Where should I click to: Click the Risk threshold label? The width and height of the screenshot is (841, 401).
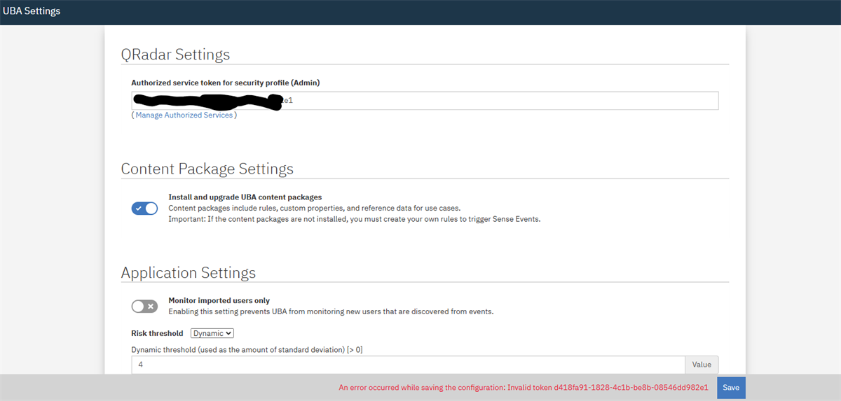click(x=157, y=333)
